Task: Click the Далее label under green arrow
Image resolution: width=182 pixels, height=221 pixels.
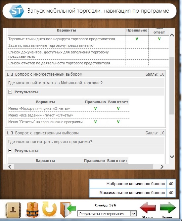Action: click(167, 217)
